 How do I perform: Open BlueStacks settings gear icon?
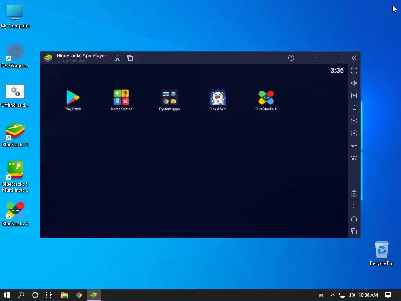pyautogui.click(x=354, y=194)
